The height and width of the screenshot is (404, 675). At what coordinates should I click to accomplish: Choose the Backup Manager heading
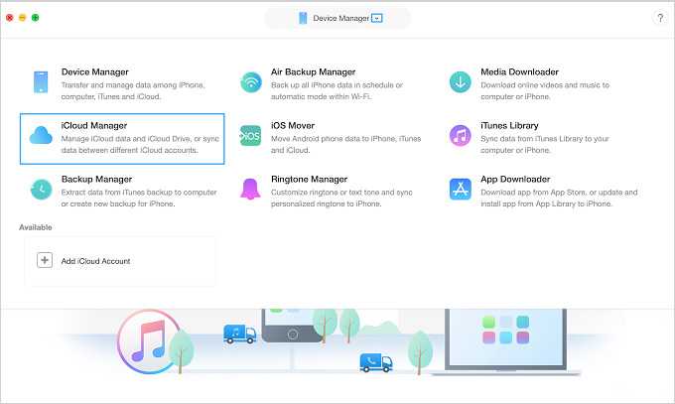[x=97, y=180]
